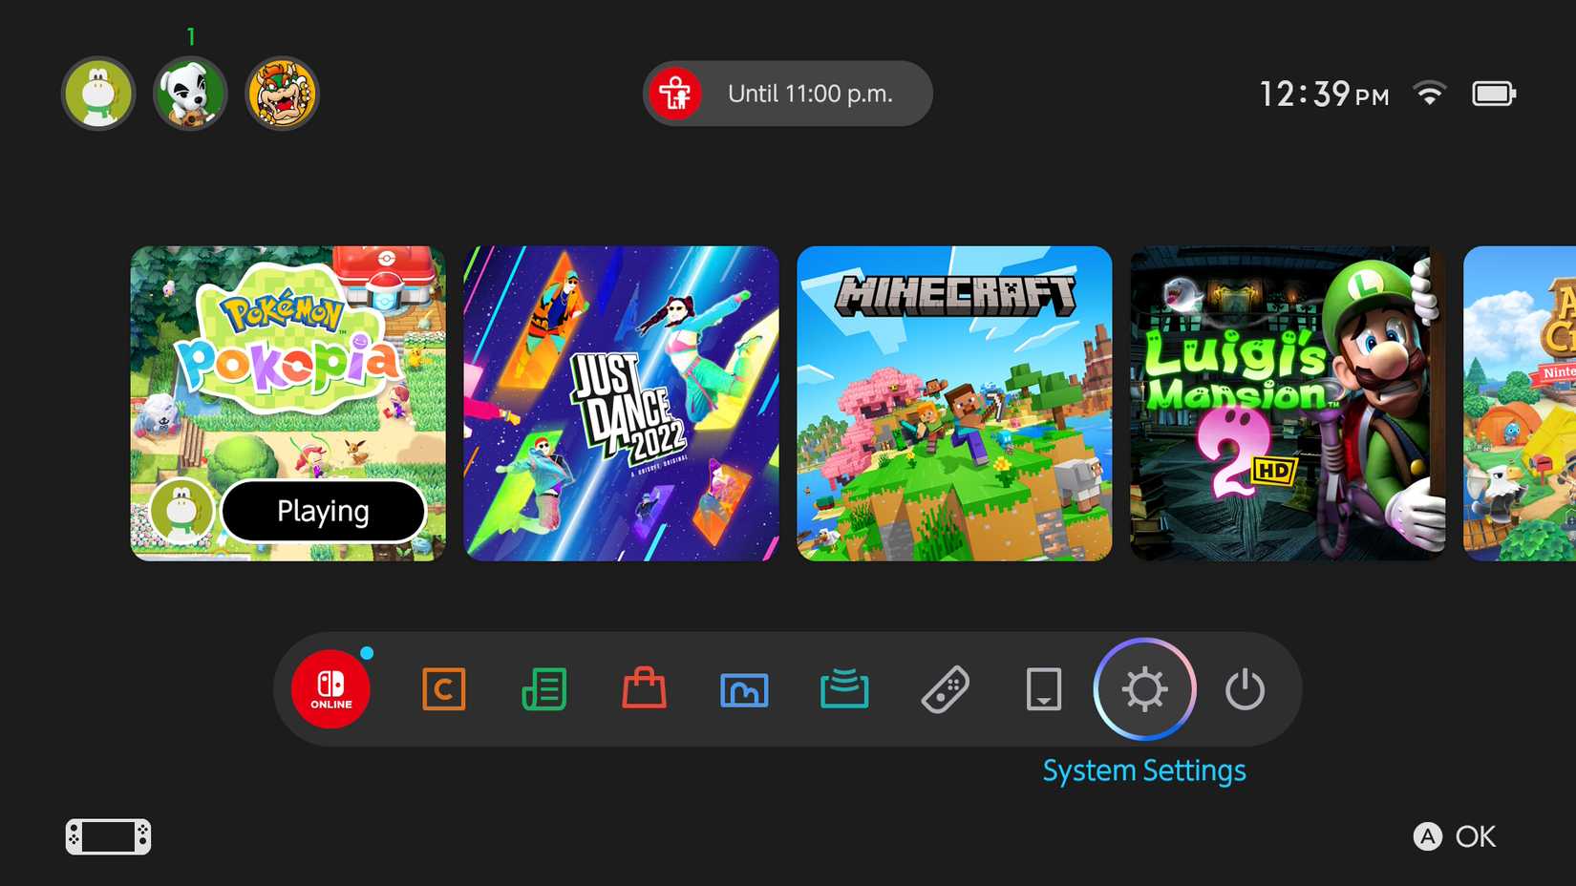Click the Yoshi avatar on Pokopia tile
This screenshot has width=1576, height=886.
click(x=181, y=511)
